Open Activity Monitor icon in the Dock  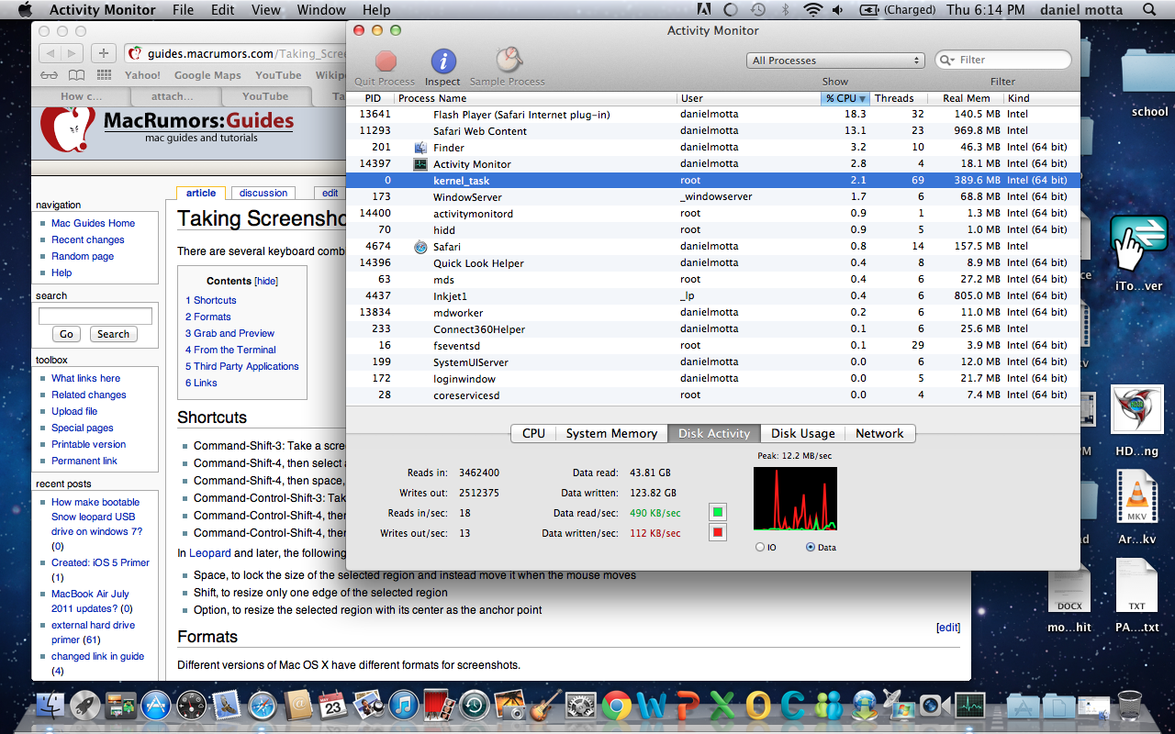pos(969,706)
